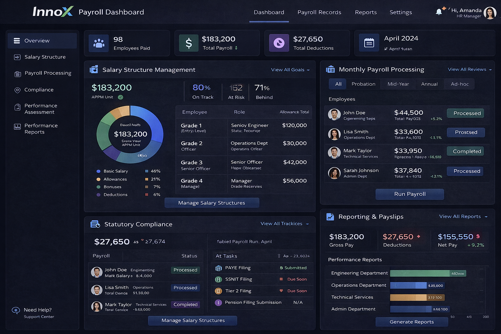This screenshot has height=334, width=501.
Task: Click the Total Payroll dollar icon
Action: (x=189, y=43)
